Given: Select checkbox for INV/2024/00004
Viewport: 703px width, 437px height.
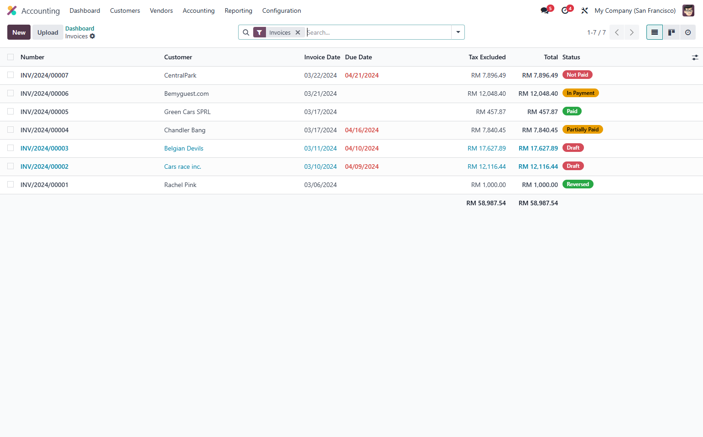Looking at the screenshot, I should [x=10, y=130].
